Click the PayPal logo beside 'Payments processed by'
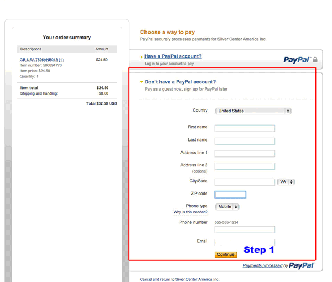 [302, 265]
